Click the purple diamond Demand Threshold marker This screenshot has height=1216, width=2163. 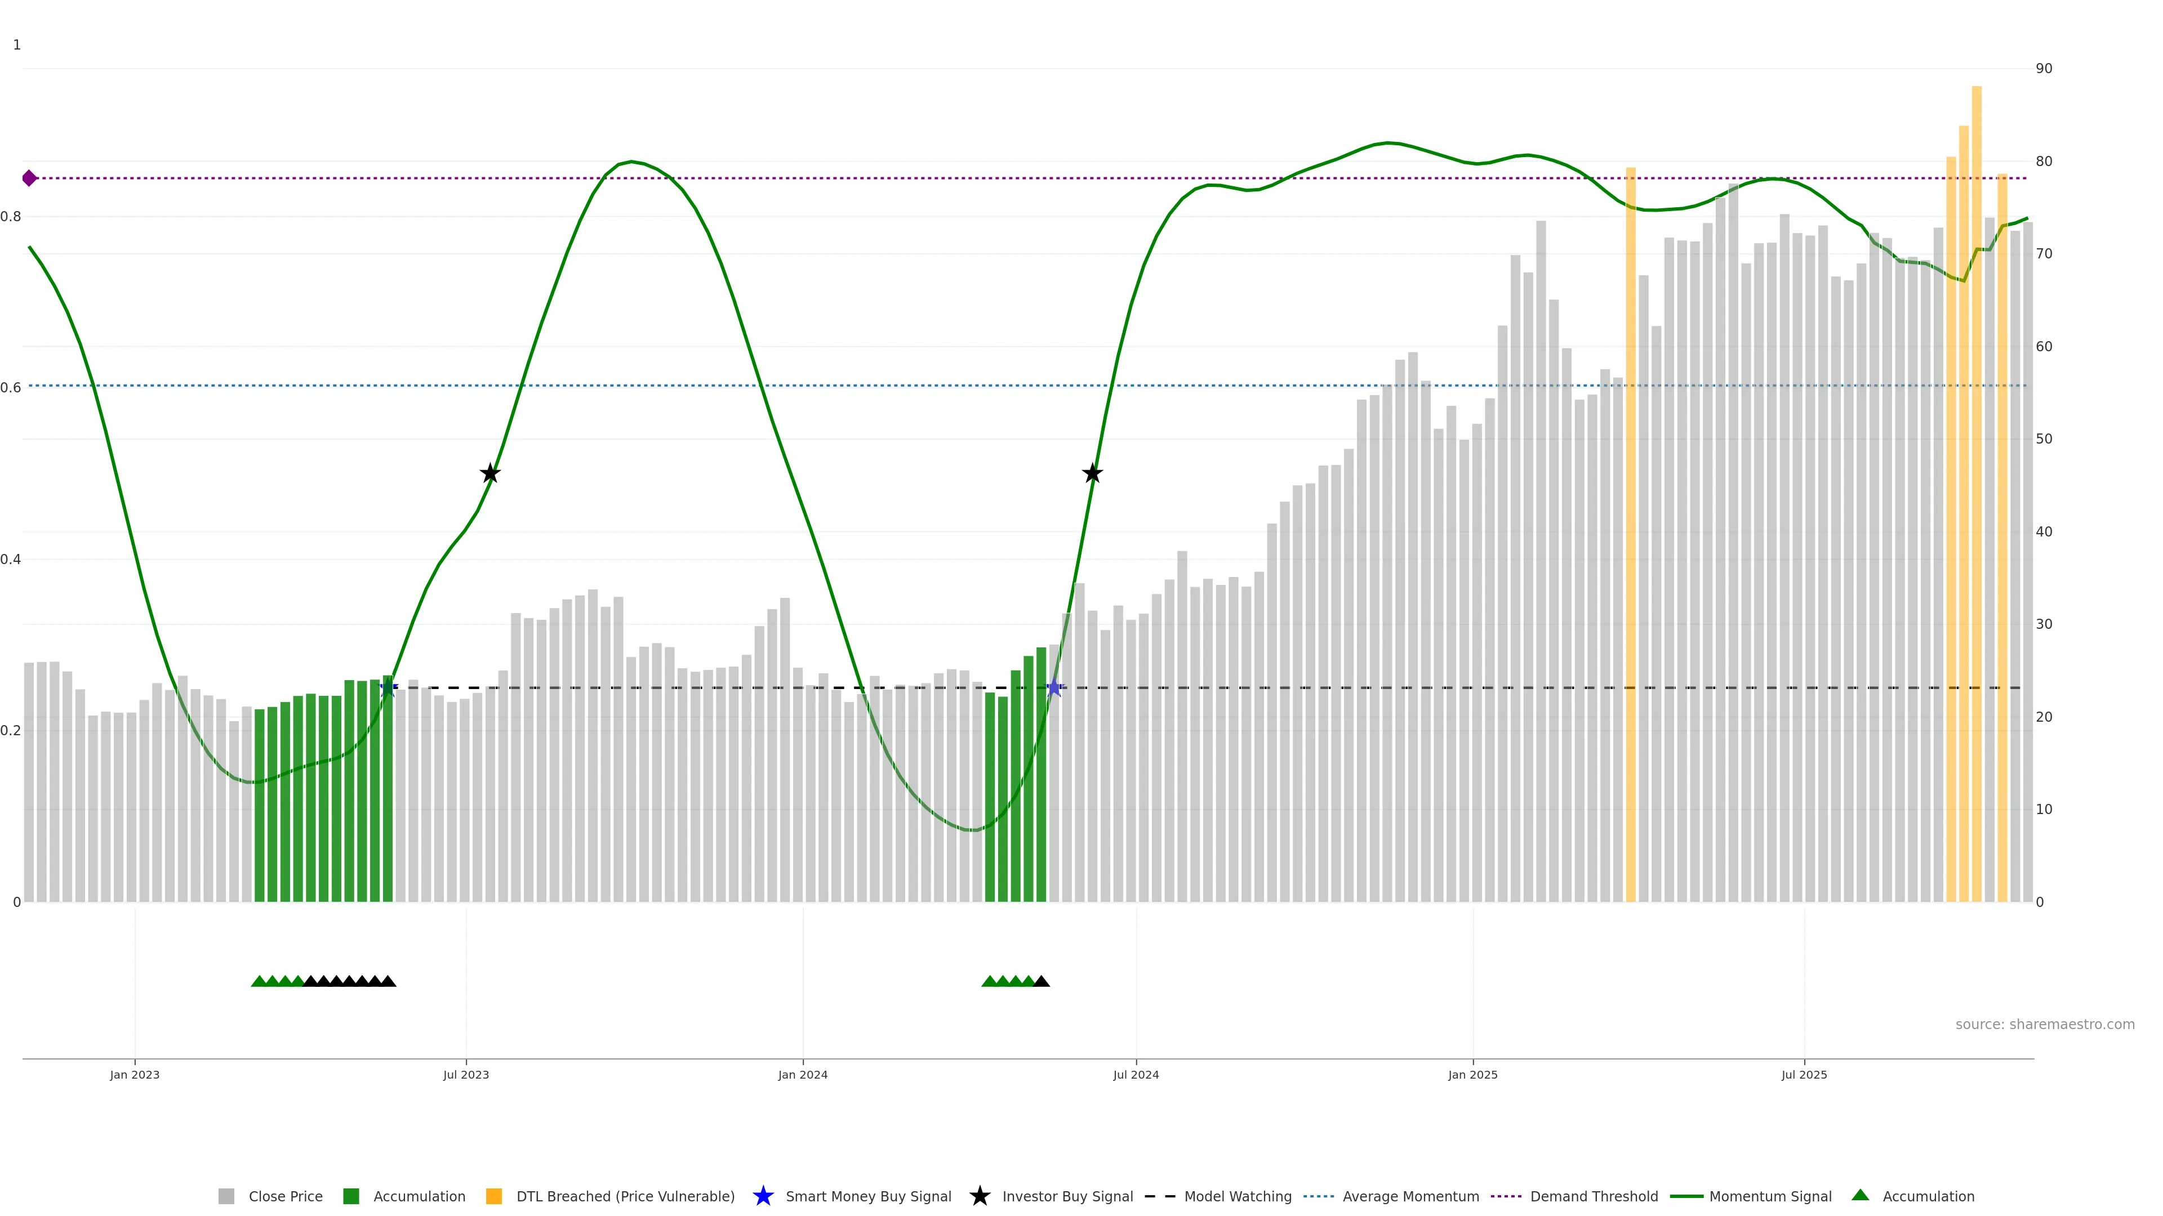[x=29, y=178]
